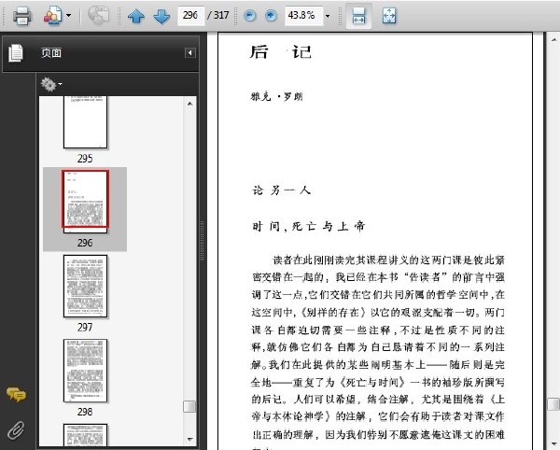
Task: Open the Comments panel speech bubble icon
Action: point(16,395)
